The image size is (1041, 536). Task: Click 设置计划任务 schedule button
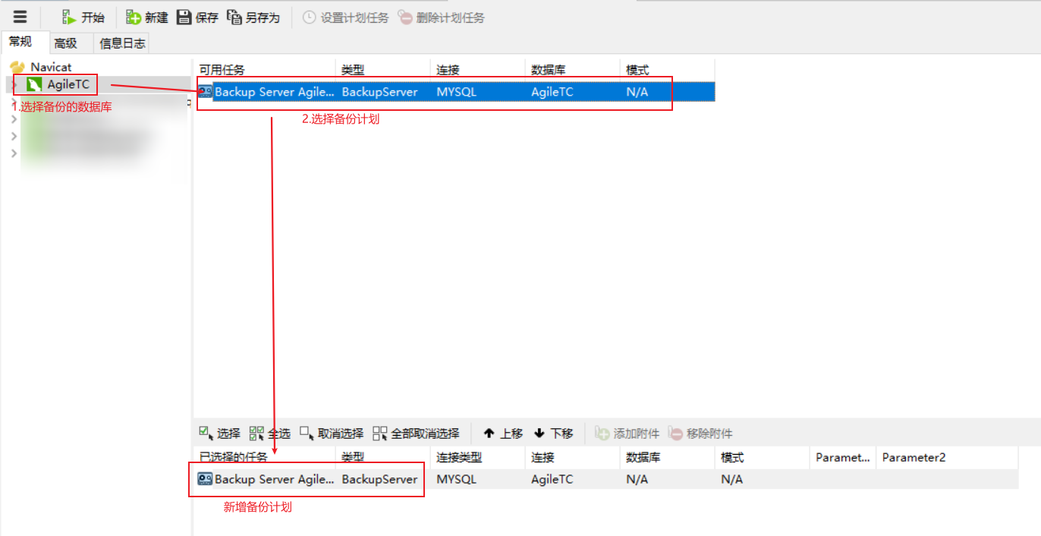pyautogui.click(x=345, y=17)
